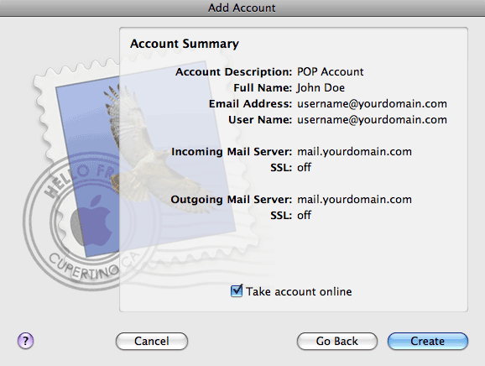Viewport: 485px width, 366px height.
Task: Create the new mail account
Action: (427, 342)
